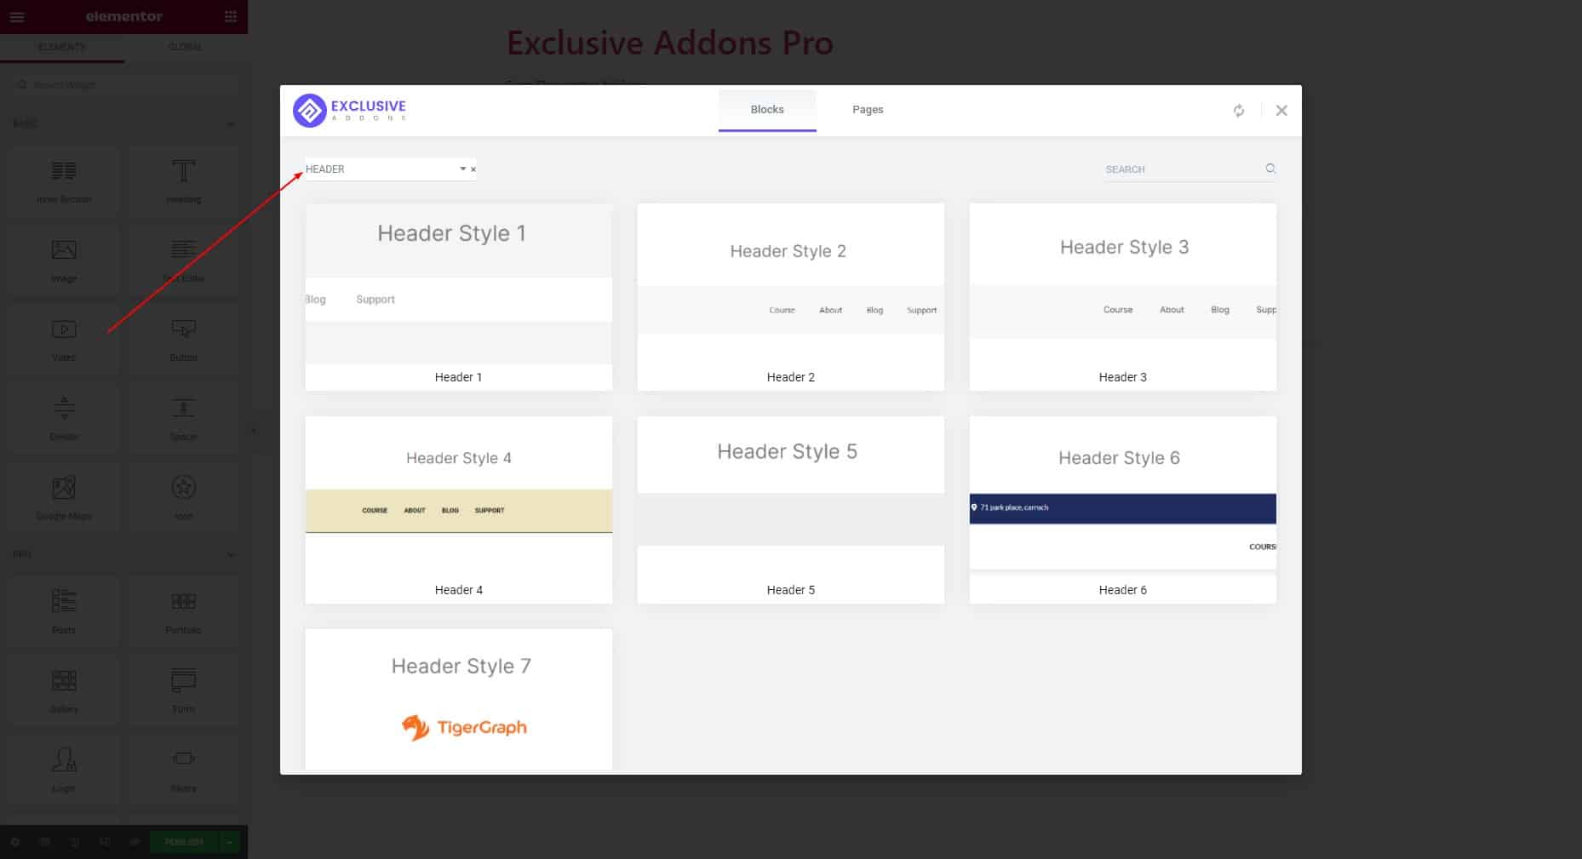
Task: Select the Image widget icon
Action: pos(64,249)
